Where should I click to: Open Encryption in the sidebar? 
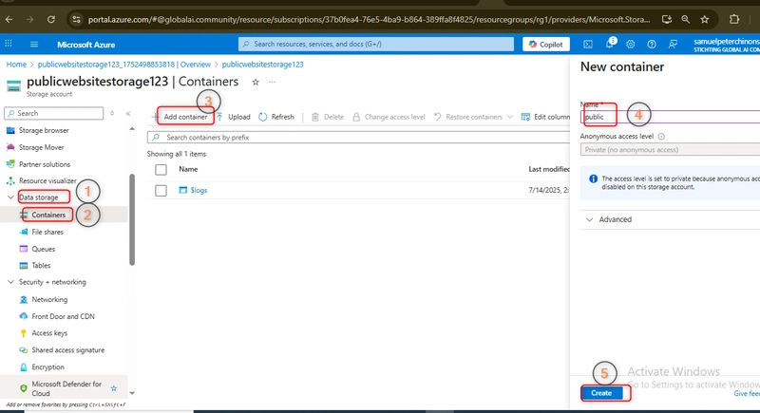tap(47, 367)
